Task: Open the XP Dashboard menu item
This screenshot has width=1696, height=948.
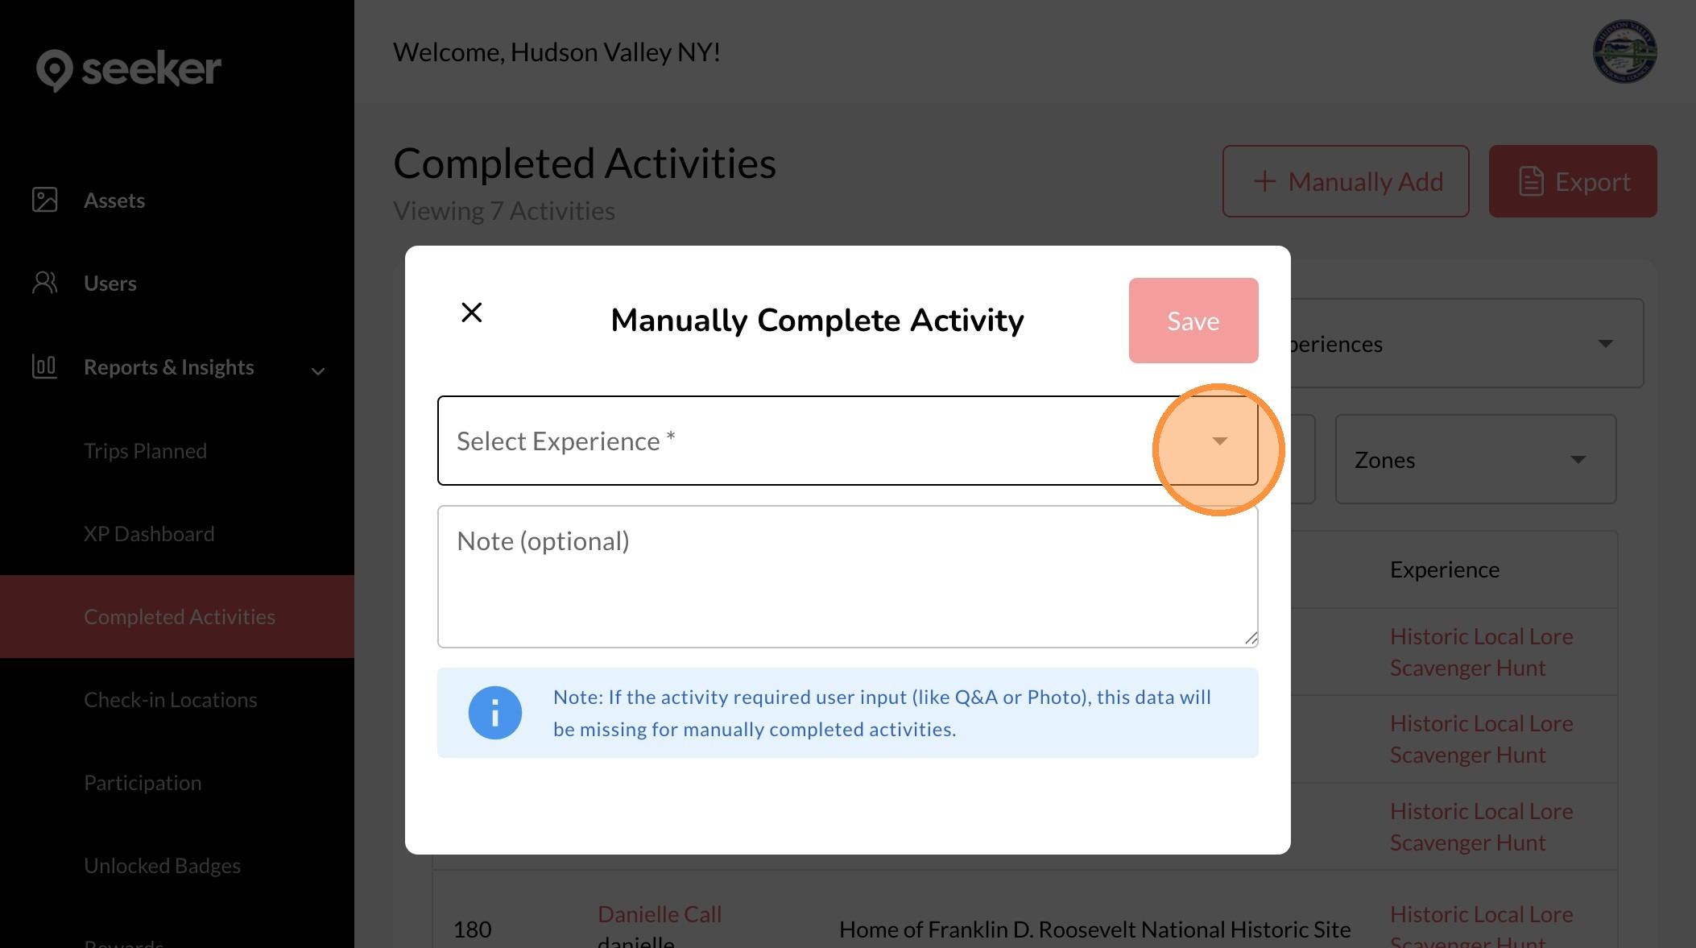Action: (x=149, y=534)
